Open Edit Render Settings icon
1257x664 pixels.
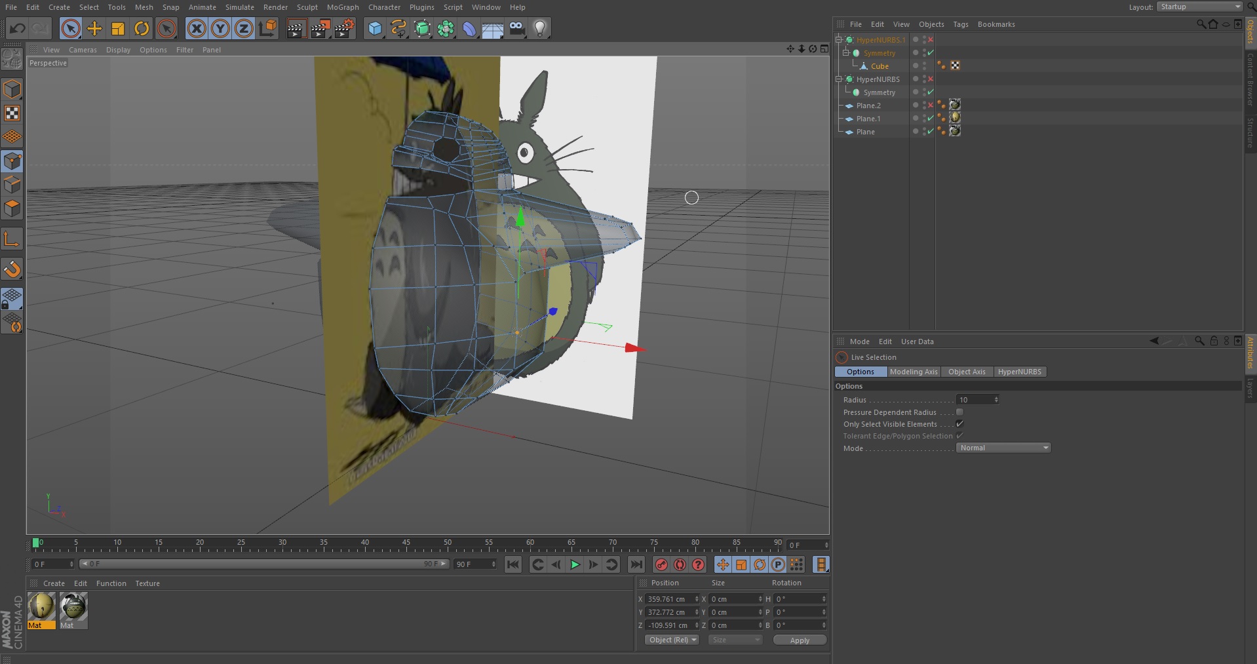(x=344, y=28)
